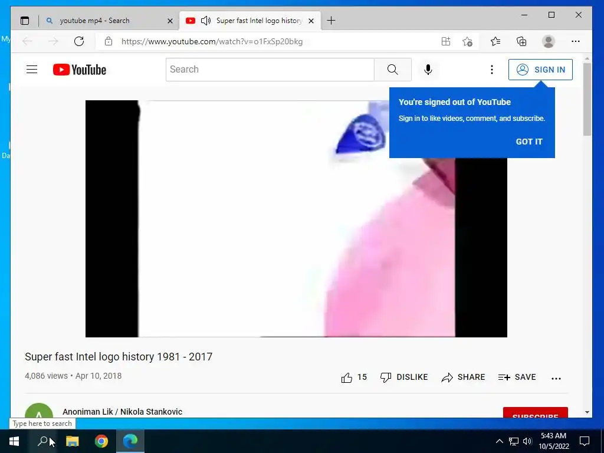Open the apps available icon in address bar

pos(446,41)
